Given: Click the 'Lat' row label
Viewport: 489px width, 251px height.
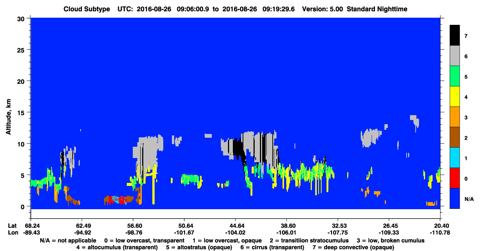Looking at the screenshot, I should (x=12, y=226).
